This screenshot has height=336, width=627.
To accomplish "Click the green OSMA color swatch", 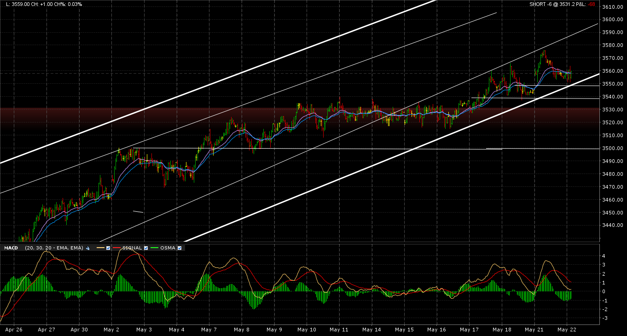I will tap(155, 248).
